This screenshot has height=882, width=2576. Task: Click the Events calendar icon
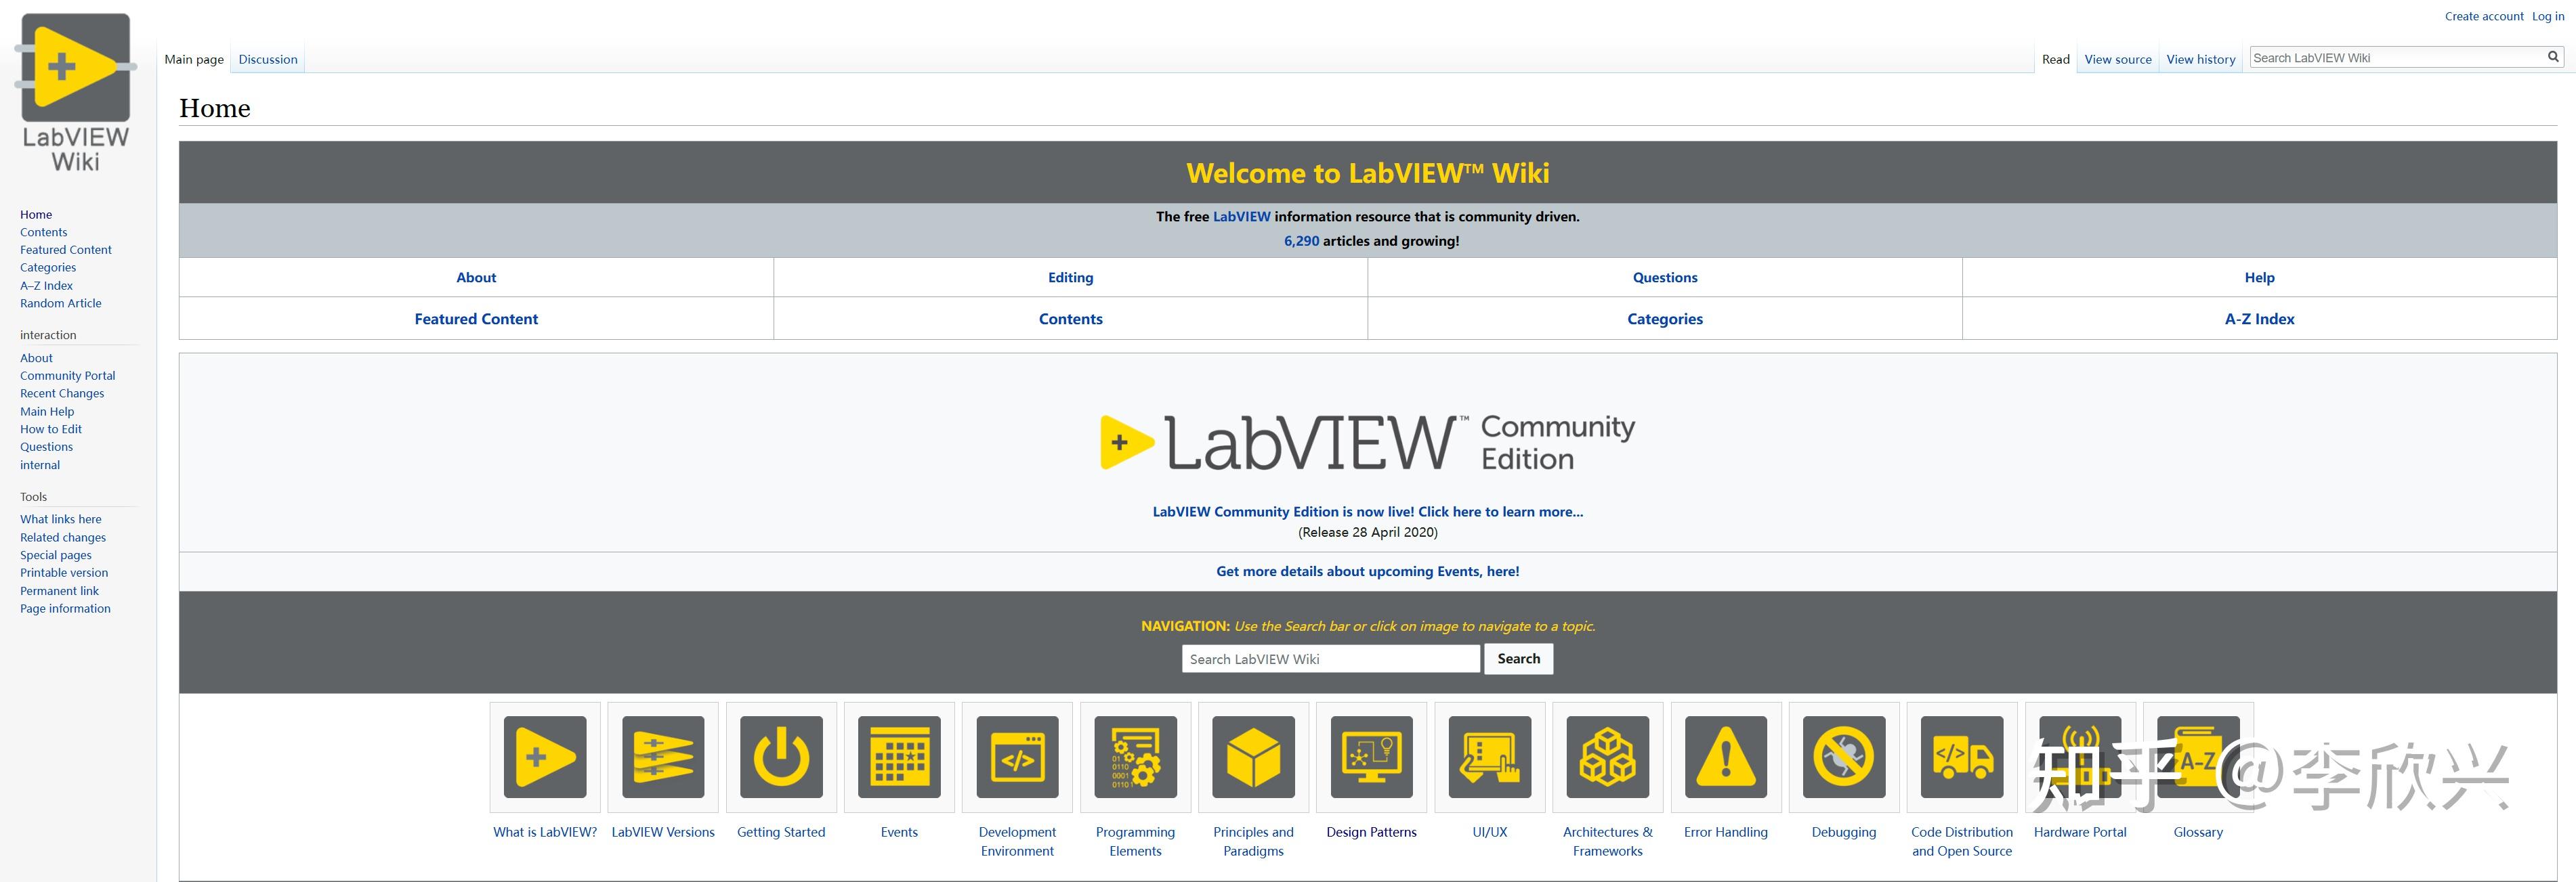tap(899, 757)
